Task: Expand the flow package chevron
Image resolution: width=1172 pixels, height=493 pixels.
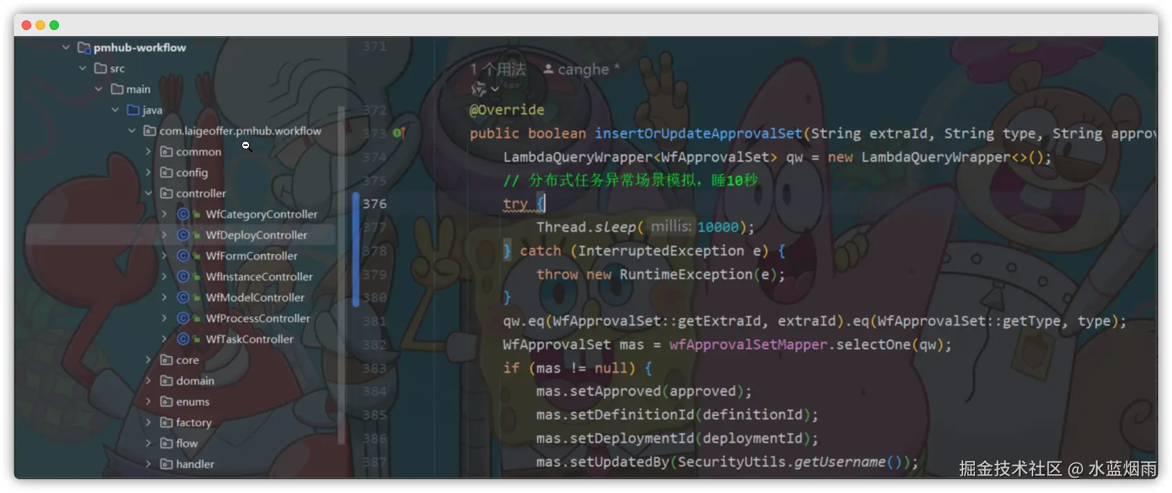Action: (148, 443)
